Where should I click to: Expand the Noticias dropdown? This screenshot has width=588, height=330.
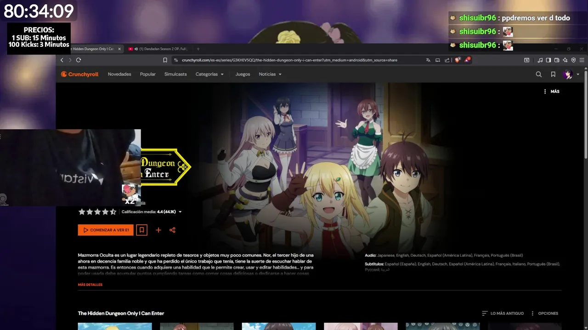point(270,74)
